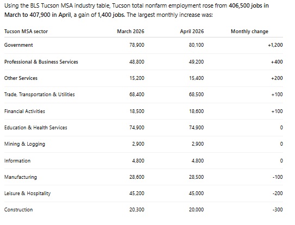The height and width of the screenshot is (225, 295).
Task: Click the 28,600 March Manufacturing value
Action: pos(137,177)
